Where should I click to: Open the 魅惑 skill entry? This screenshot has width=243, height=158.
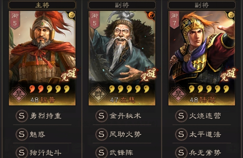(42, 134)
